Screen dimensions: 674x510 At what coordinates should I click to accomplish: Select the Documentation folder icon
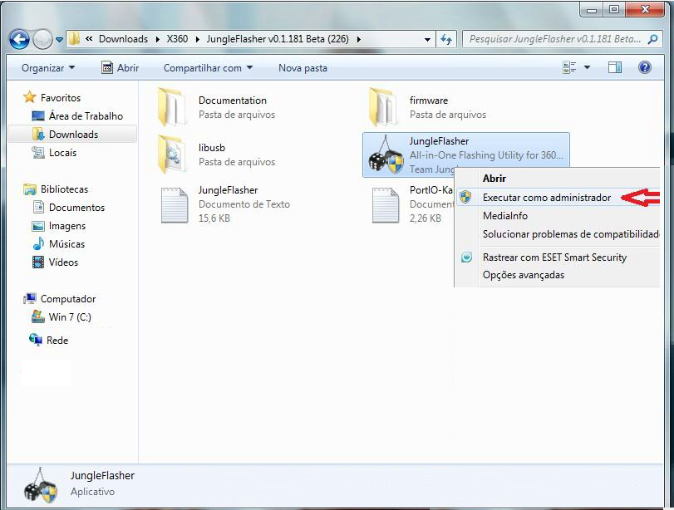tap(170, 106)
